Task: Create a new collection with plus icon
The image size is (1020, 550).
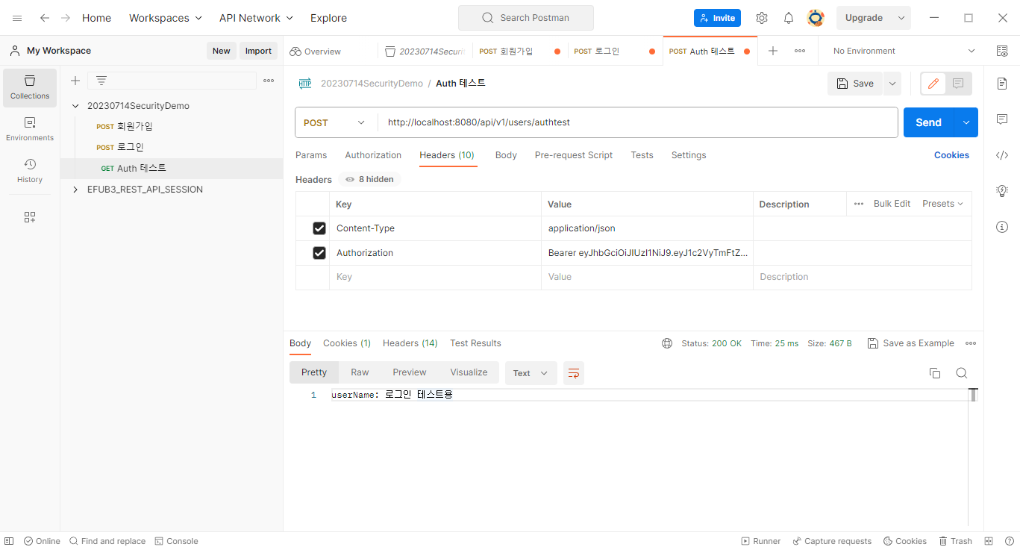Action: [75, 81]
